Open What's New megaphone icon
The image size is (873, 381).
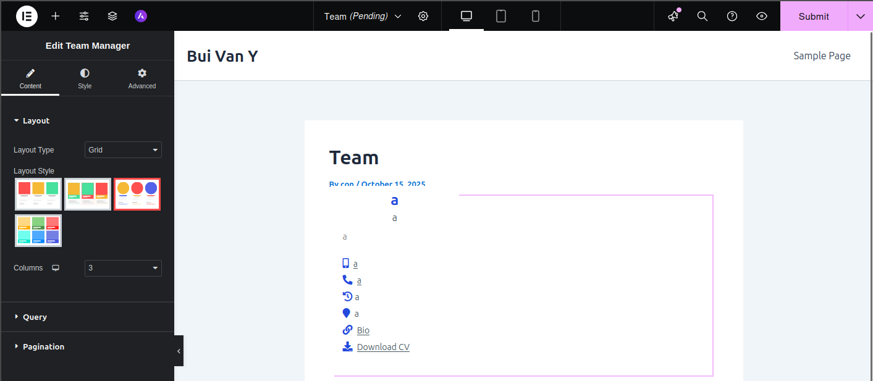click(x=673, y=16)
